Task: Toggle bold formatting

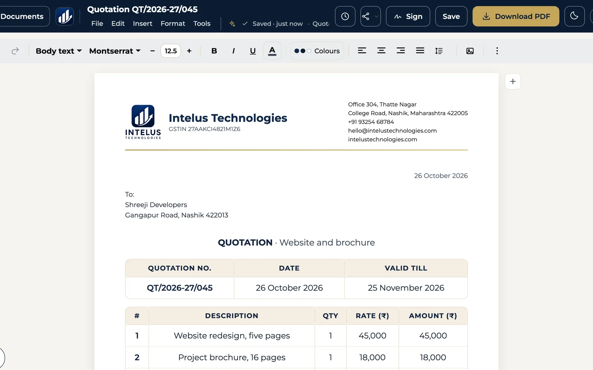Action: click(214, 51)
